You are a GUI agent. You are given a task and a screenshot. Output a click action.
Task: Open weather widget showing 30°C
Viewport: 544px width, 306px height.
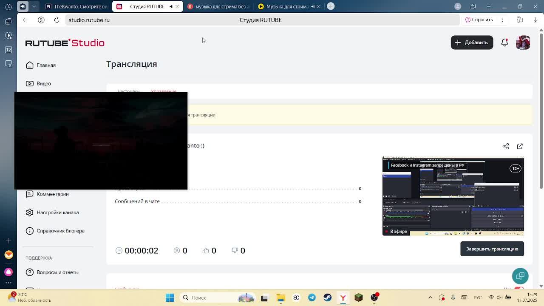(30, 297)
